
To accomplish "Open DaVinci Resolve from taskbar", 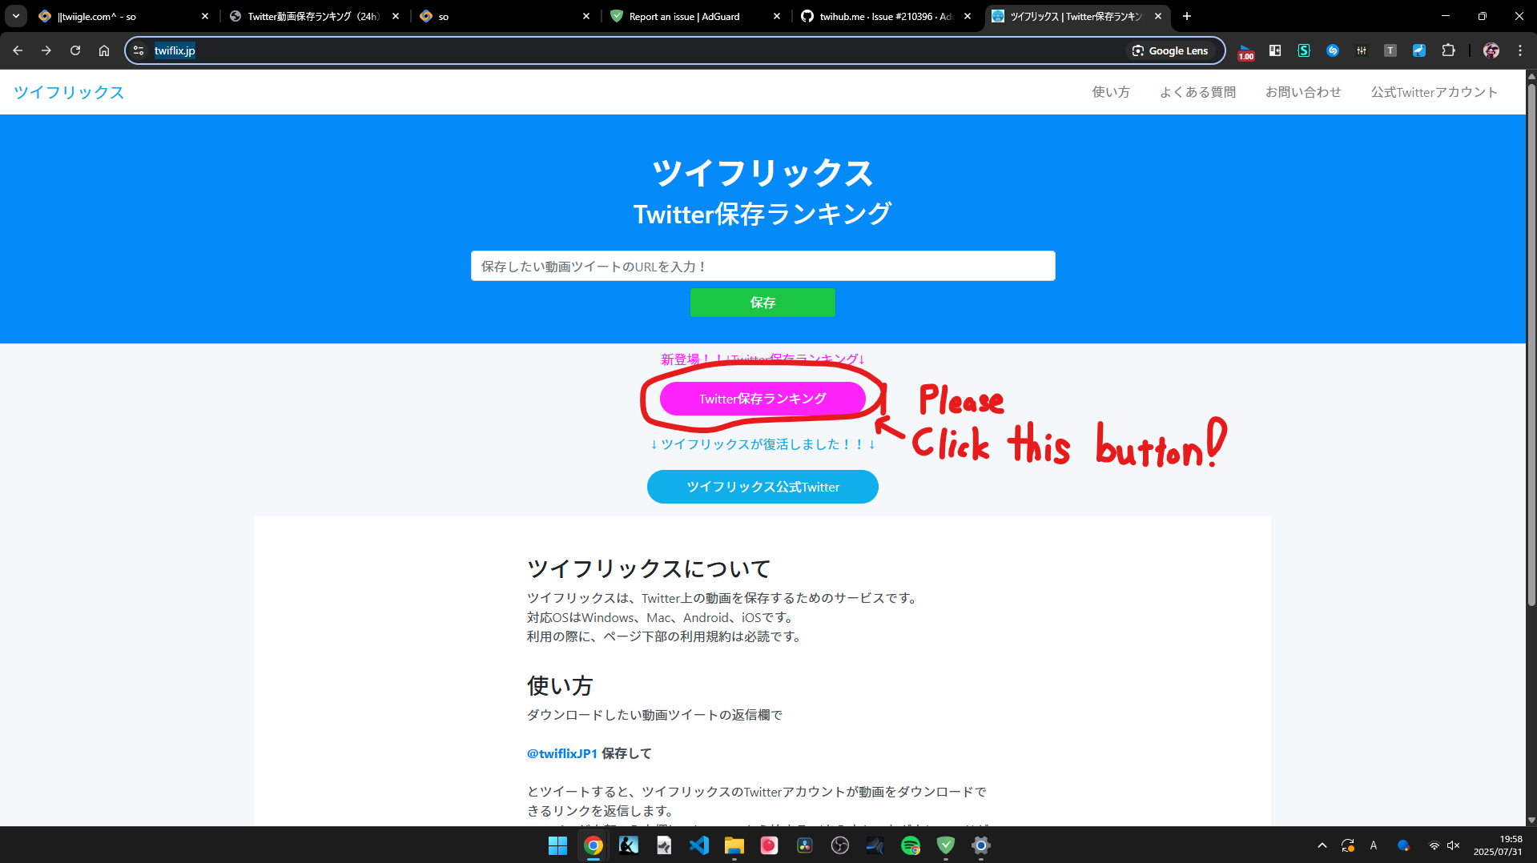I will coord(805,845).
